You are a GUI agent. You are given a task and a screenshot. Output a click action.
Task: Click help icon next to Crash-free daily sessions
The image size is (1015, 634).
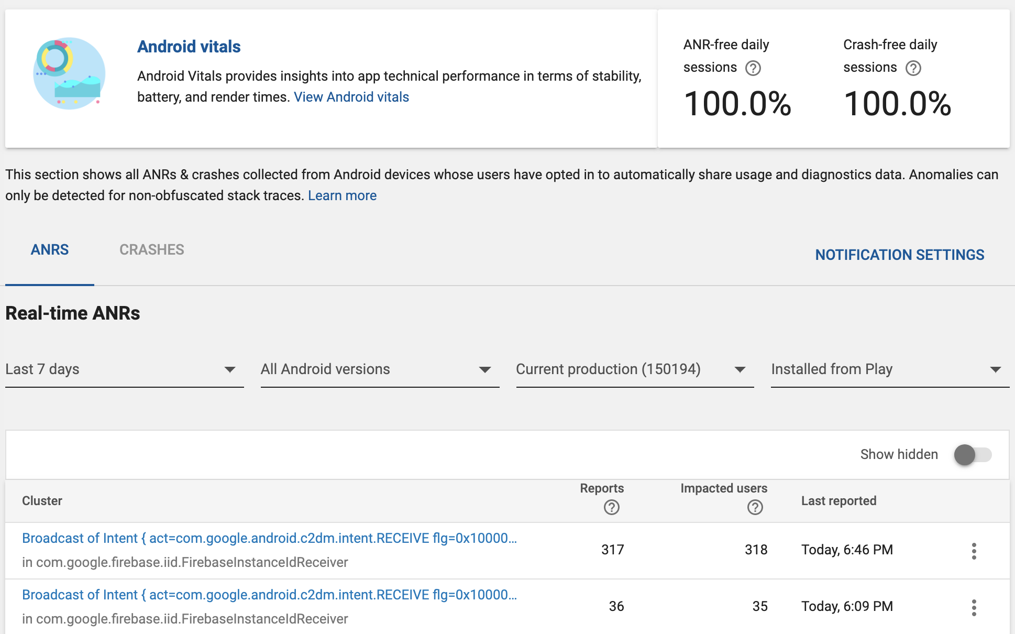[x=913, y=68]
